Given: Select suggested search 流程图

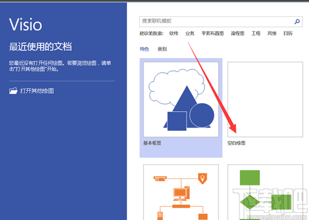Looking at the screenshot, I should [237, 33].
